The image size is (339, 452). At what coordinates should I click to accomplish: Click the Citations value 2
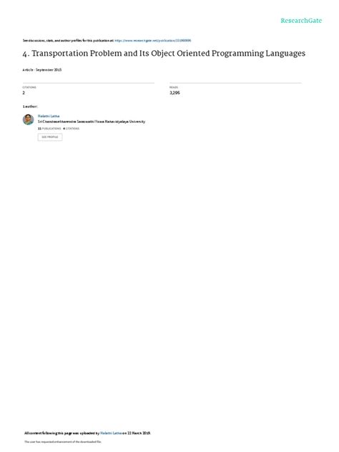(x=24, y=93)
